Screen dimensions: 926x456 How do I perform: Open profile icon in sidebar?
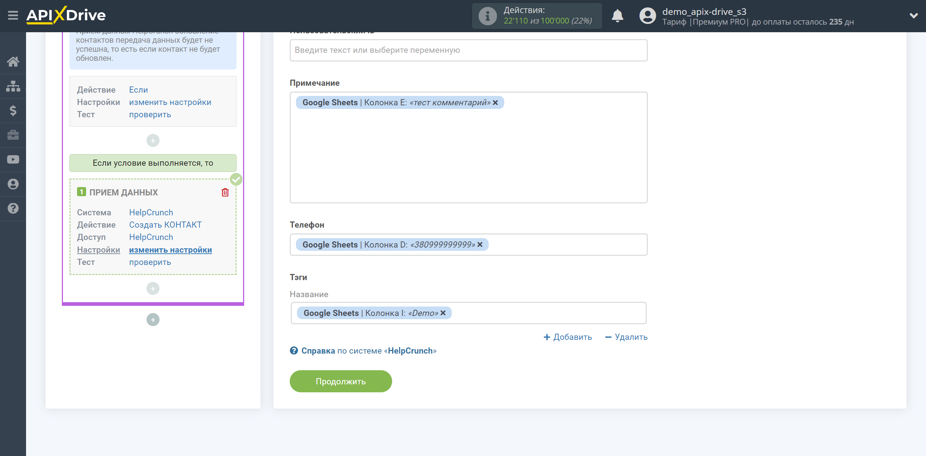(13, 184)
